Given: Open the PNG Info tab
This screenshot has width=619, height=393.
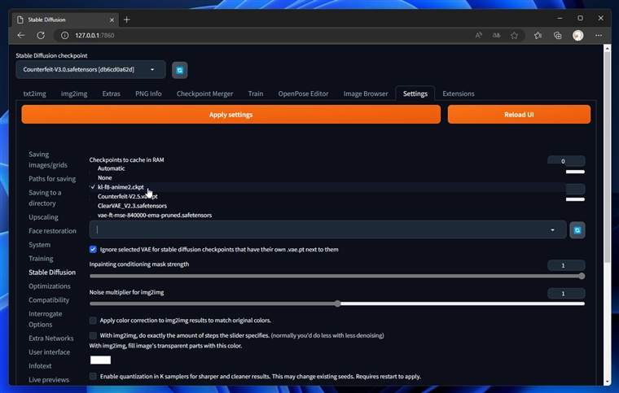Looking at the screenshot, I should 148,94.
